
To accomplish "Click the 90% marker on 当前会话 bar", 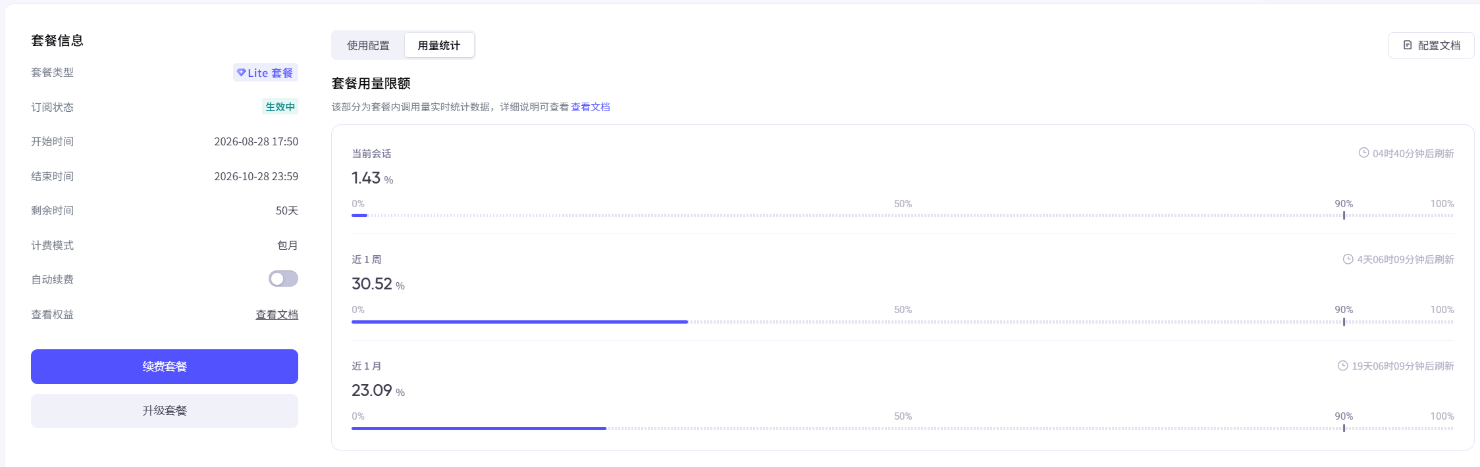I will pos(1344,215).
